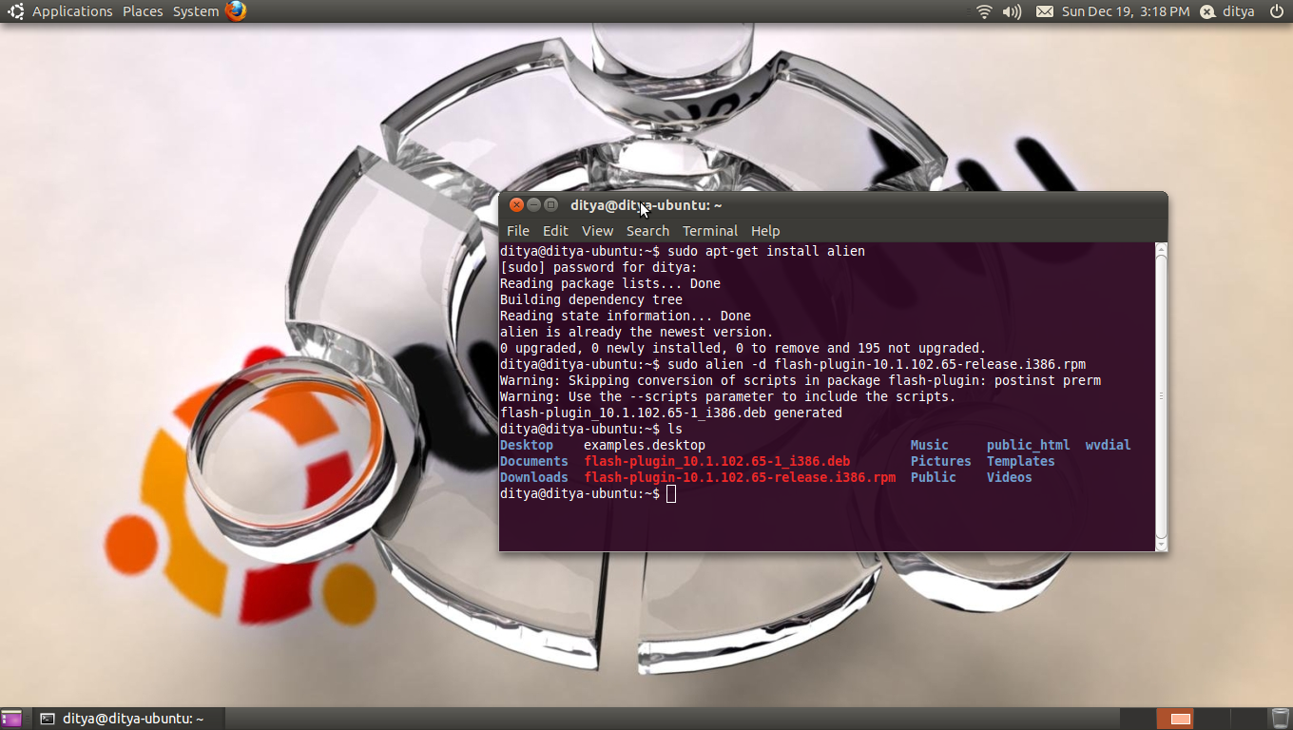The width and height of the screenshot is (1293, 730).
Task: Open the ditya user menu
Action: click(1239, 11)
